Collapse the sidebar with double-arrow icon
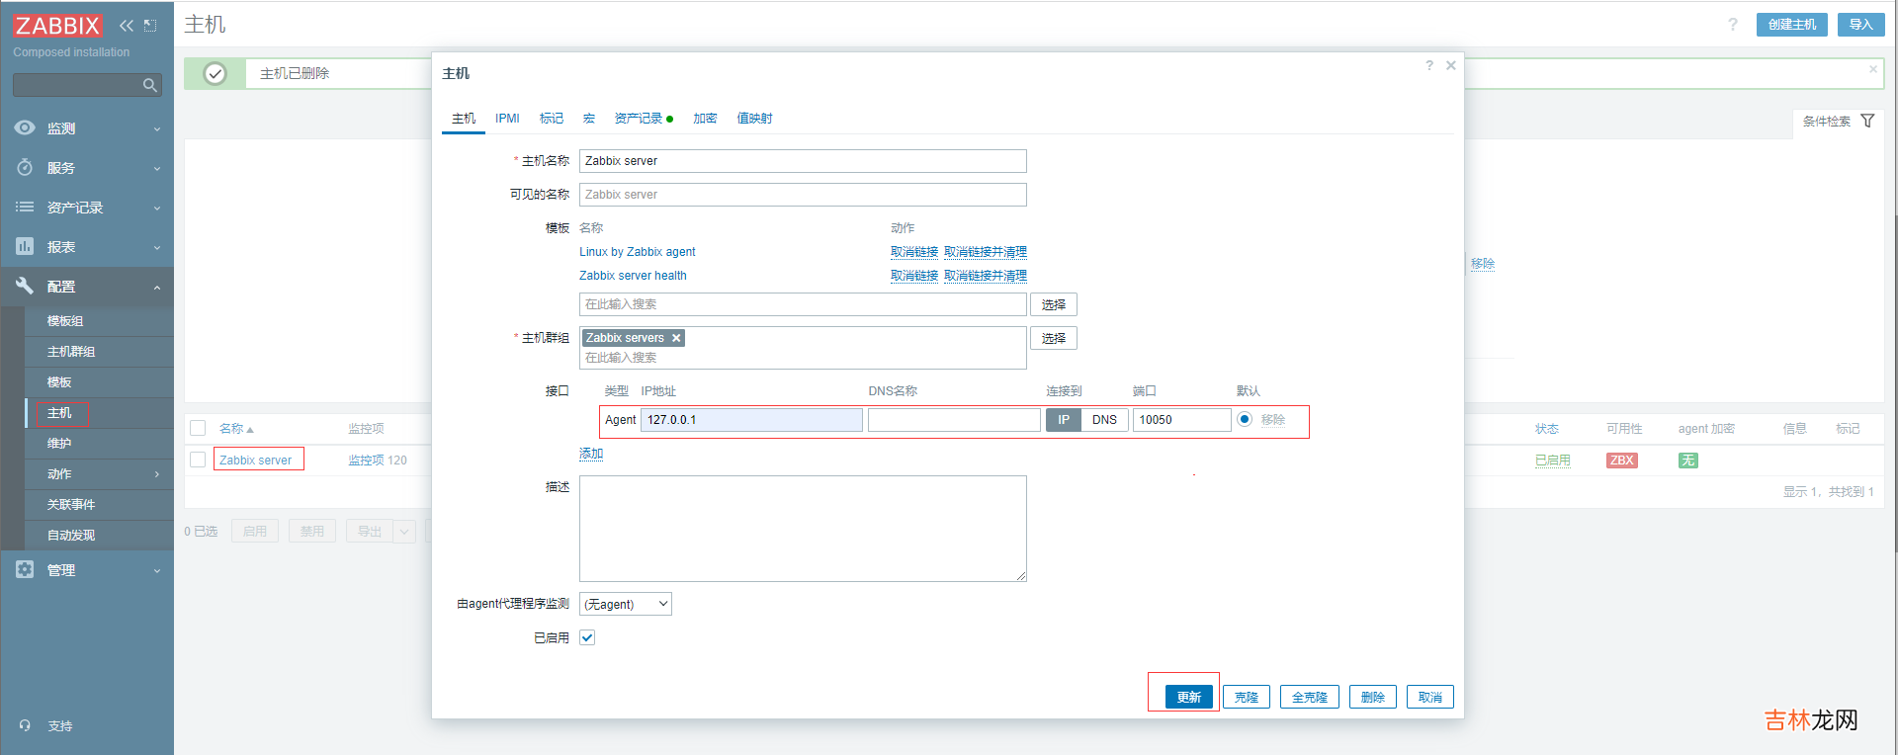This screenshot has height=755, width=1898. pos(127,26)
